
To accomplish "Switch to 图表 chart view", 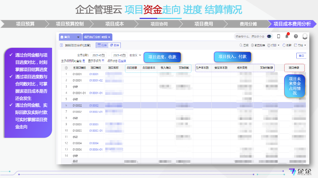I will 114,46.
